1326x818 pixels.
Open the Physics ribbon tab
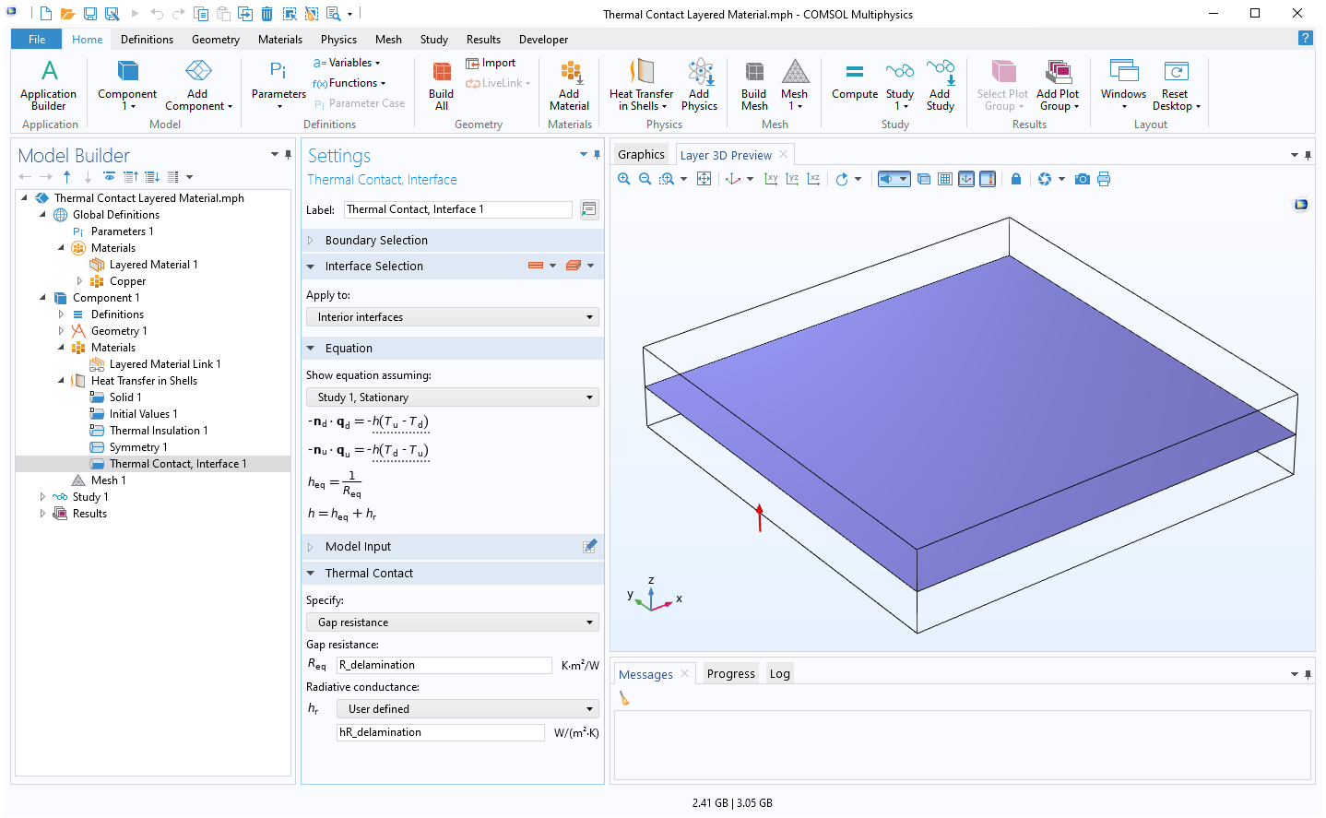click(x=338, y=40)
